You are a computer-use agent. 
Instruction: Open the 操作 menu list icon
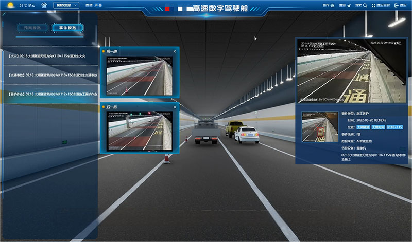click(x=333, y=5)
